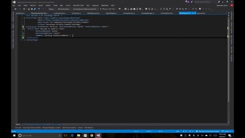This screenshot has width=245, height=138.
Task: Open the VIEW menu
Action: 25,5
